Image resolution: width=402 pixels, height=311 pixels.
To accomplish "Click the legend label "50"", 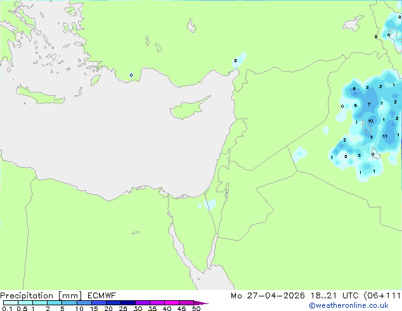I will [196, 308].
